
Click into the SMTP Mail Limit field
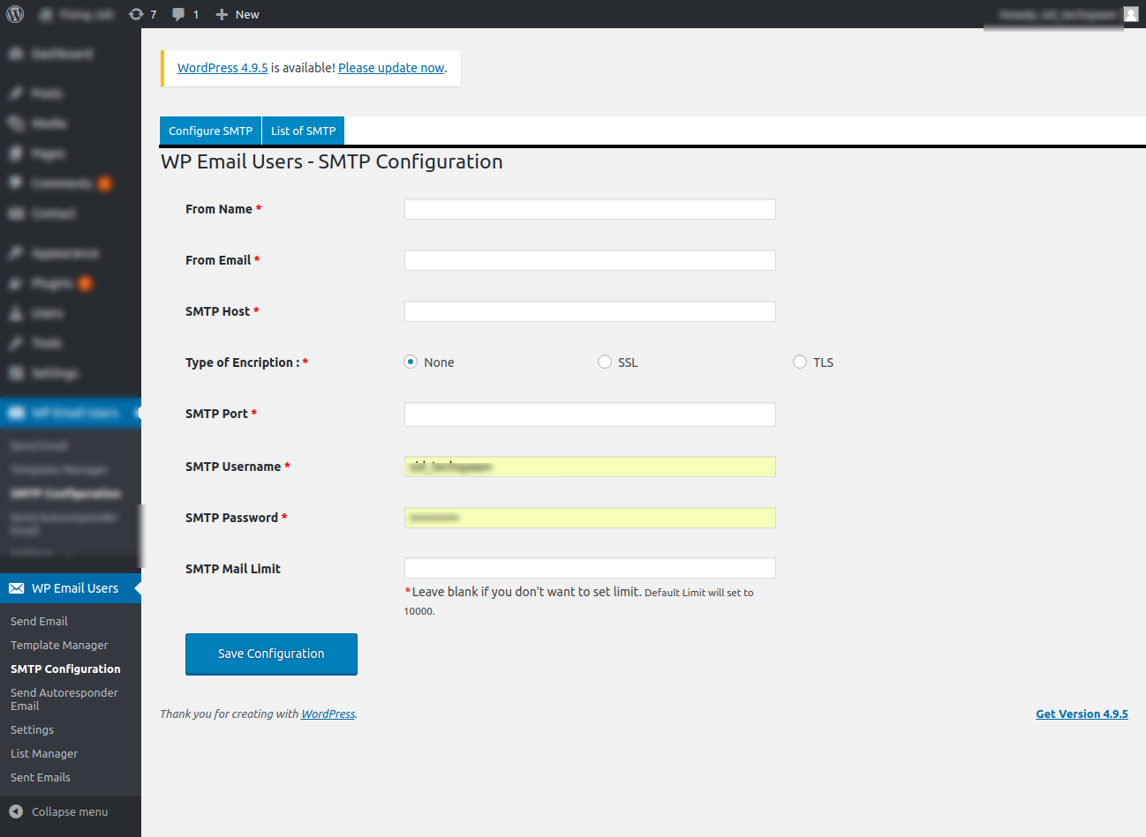click(x=590, y=568)
